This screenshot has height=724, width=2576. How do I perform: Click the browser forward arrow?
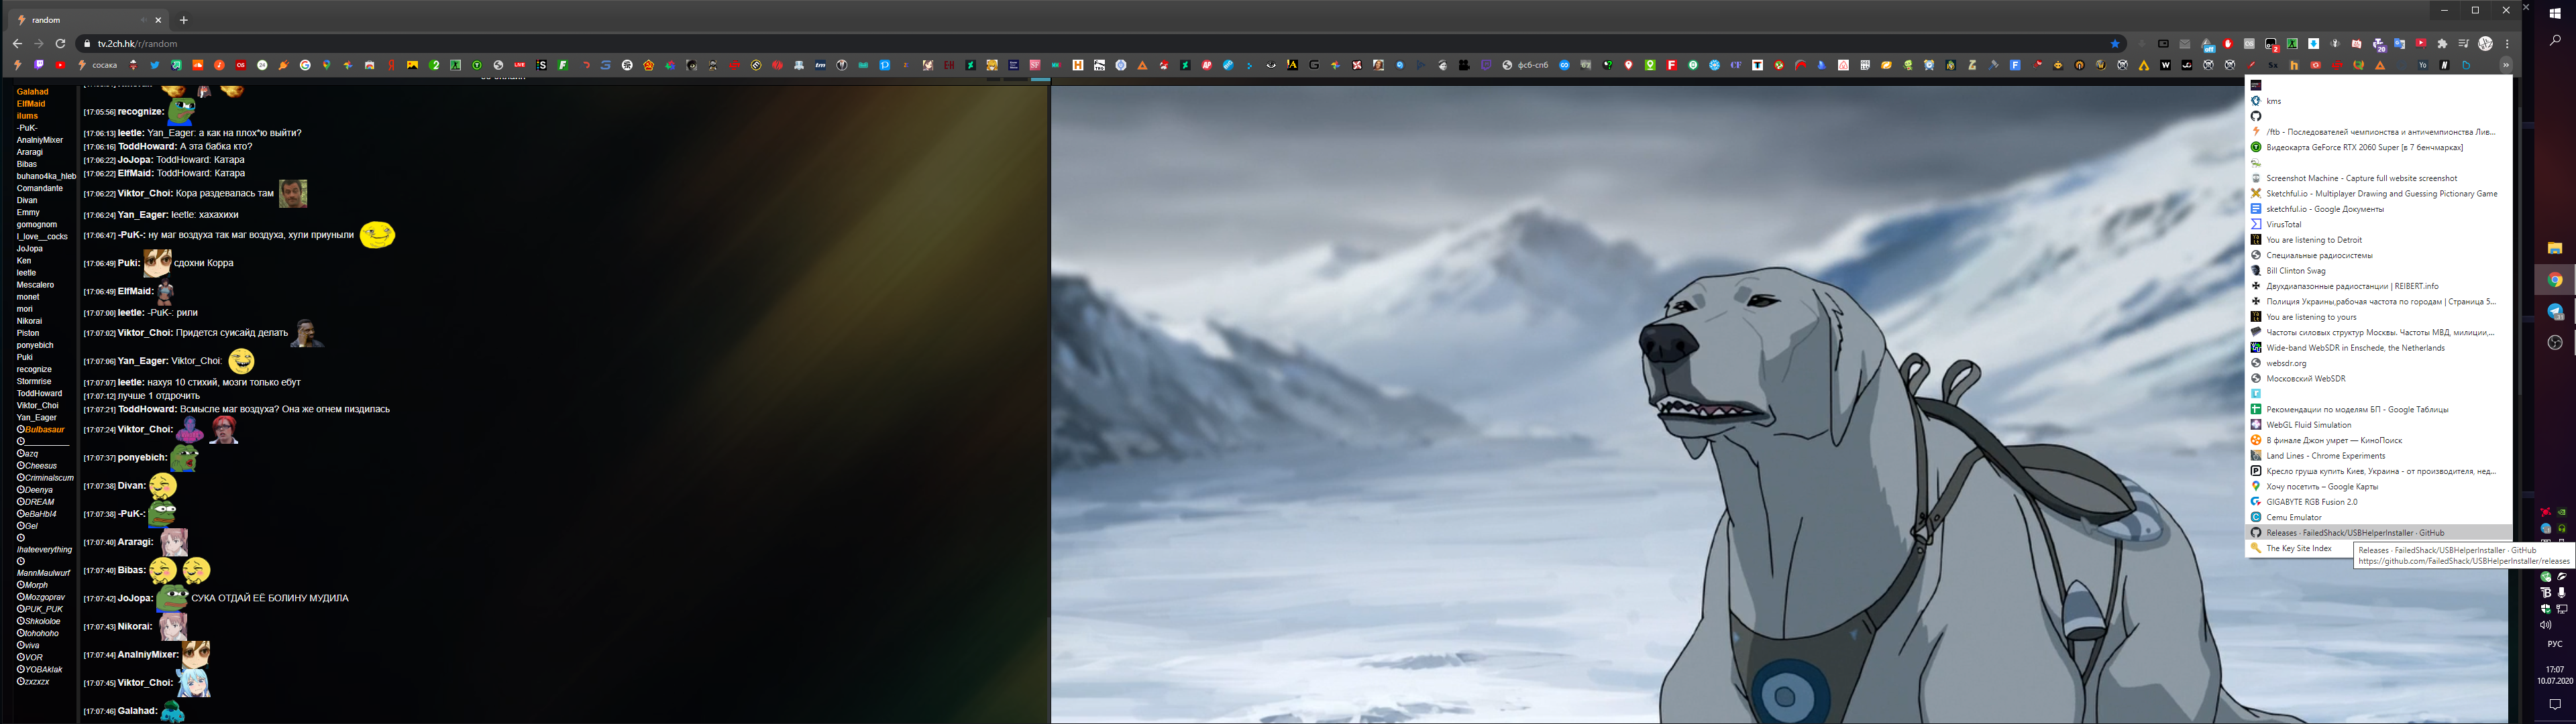[x=39, y=44]
